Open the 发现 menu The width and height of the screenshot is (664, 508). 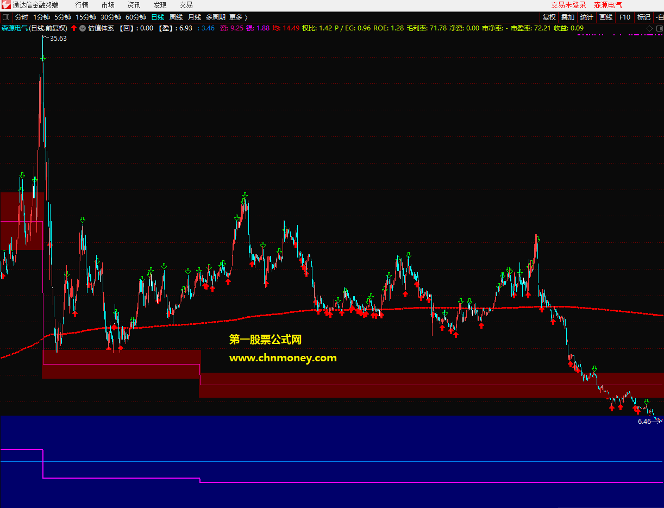(x=160, y=5)
